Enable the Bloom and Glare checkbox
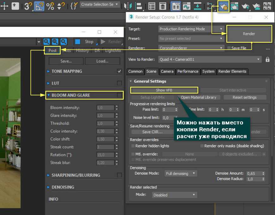Screen dimensions: 275x215 pos(119,95)
